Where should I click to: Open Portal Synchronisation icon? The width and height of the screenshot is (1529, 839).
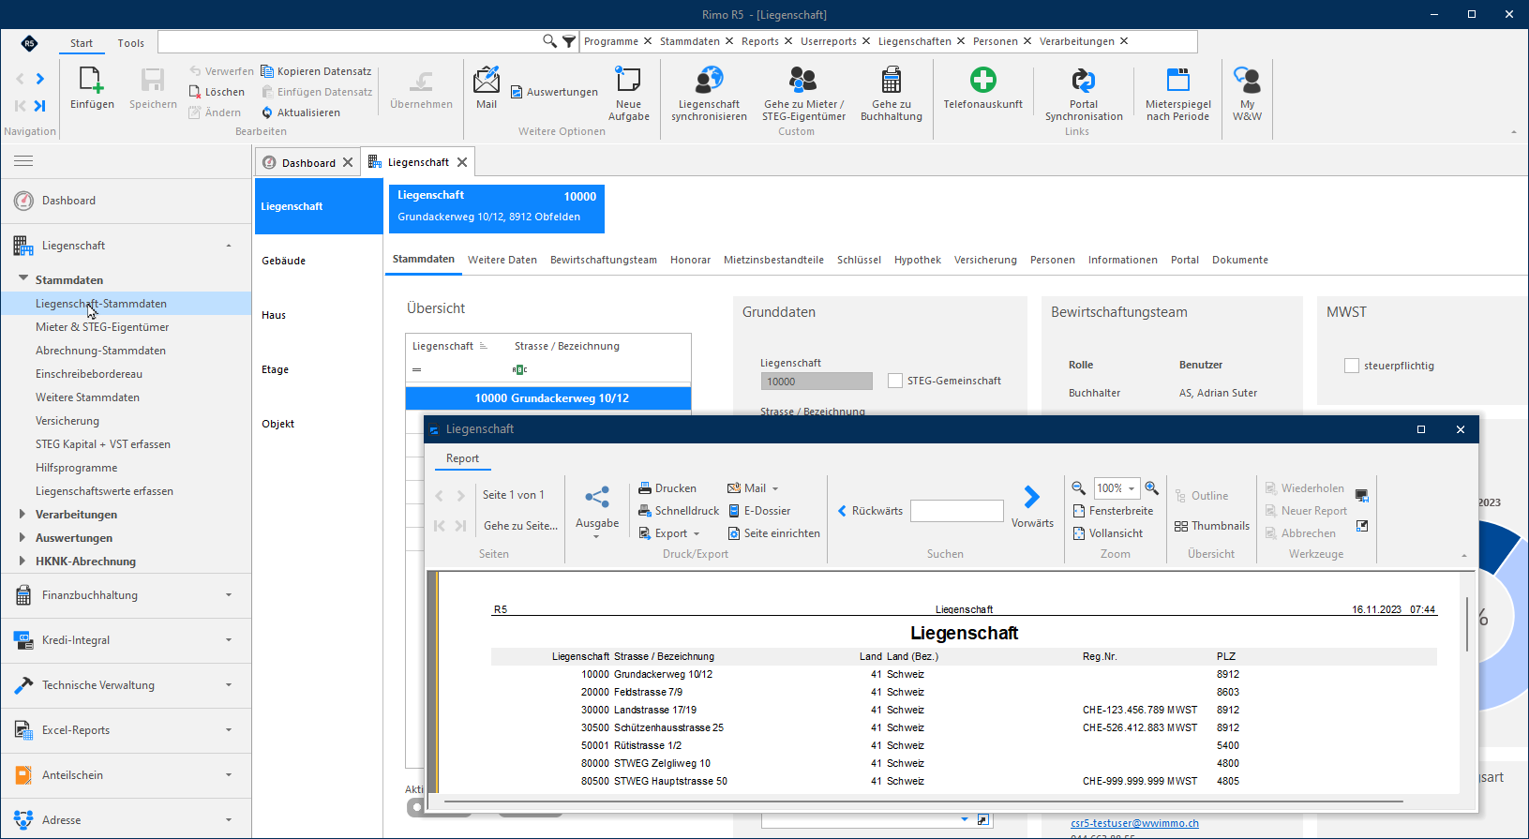click(1084, 80)
